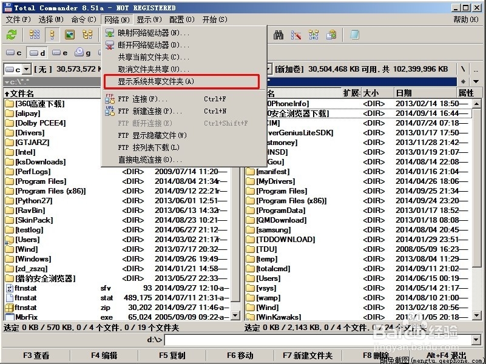Screen dimensions: 486x364
Task: Switch left panel to drive c button
Action: pyautogui.click(x=14, y=53)
